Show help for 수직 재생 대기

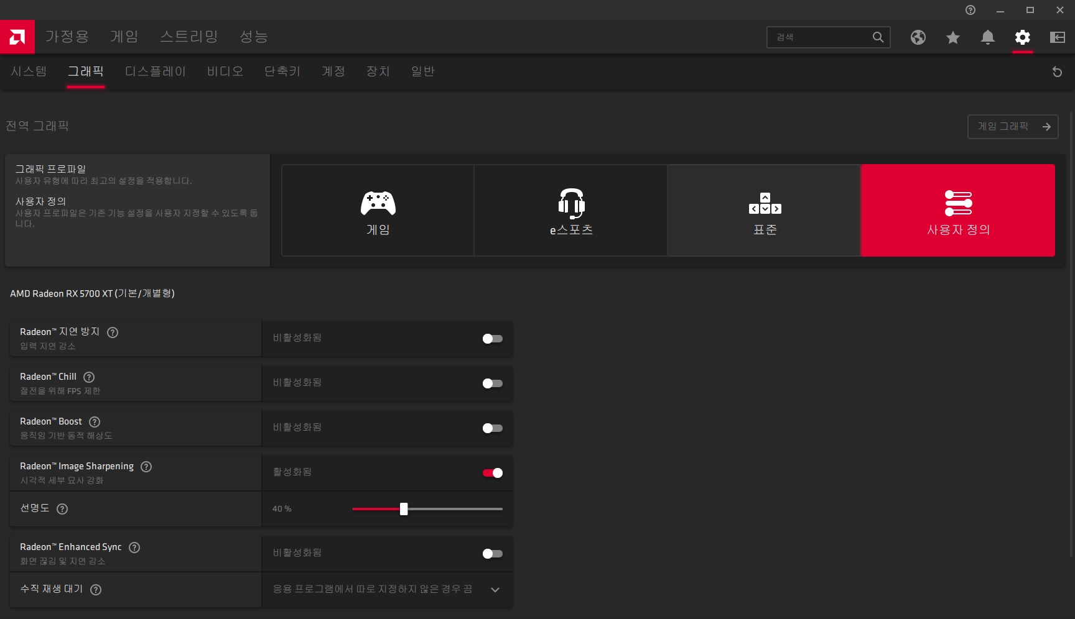[x=96, y=590]
